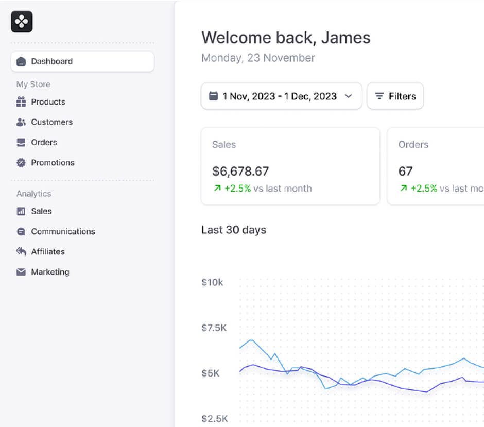Image resolution: width=484 pixels, height=427 pixels.
Task: Click the $6,678.67 sales value
Action: (241, 172)
